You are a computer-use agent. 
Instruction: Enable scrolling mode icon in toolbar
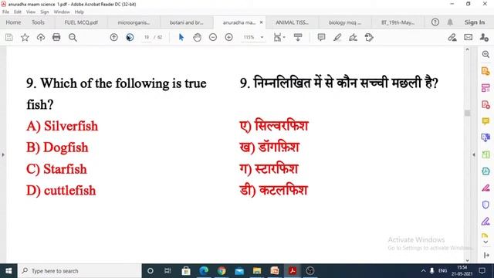pyautogui.click(x=298, y=38)
